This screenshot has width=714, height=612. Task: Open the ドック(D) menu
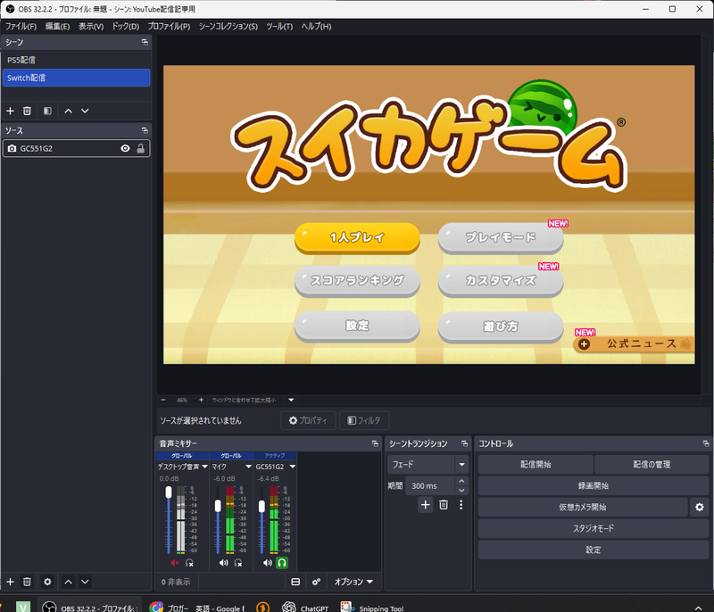(126, 27)
